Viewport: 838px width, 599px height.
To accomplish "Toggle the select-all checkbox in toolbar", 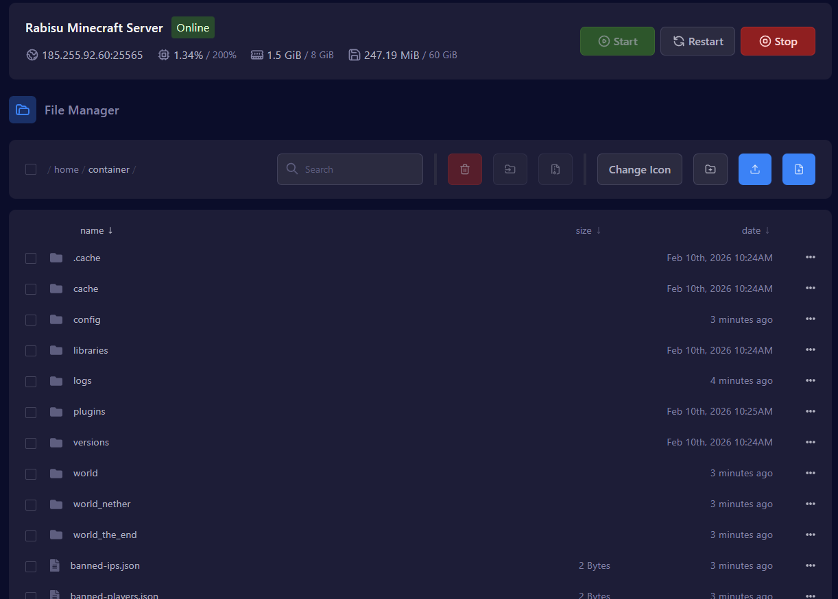I will click(30, 169).
